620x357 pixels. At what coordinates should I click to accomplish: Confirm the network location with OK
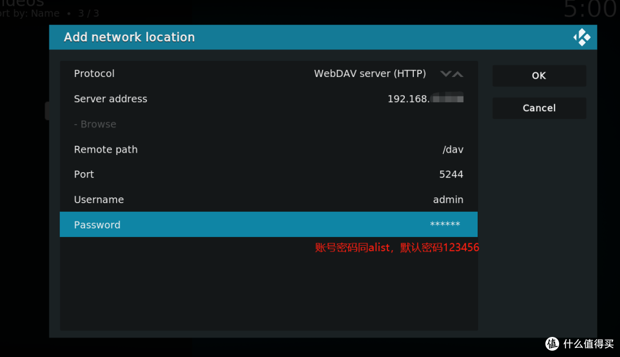point(538,76)
